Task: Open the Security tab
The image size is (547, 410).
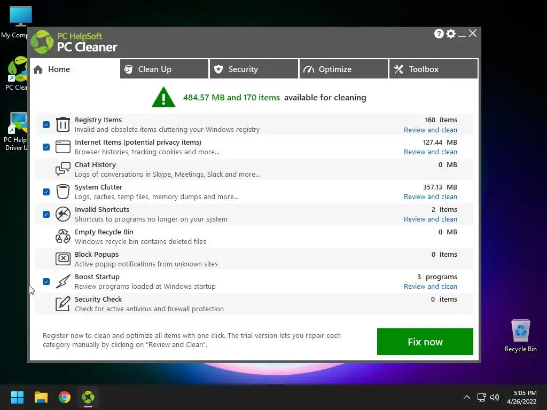Action: point(254,69)
